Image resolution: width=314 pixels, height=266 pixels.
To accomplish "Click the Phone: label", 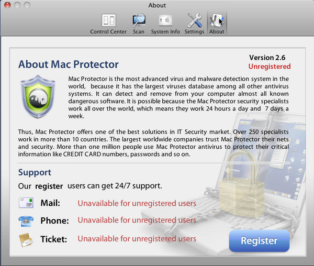I will coord(54,221).
